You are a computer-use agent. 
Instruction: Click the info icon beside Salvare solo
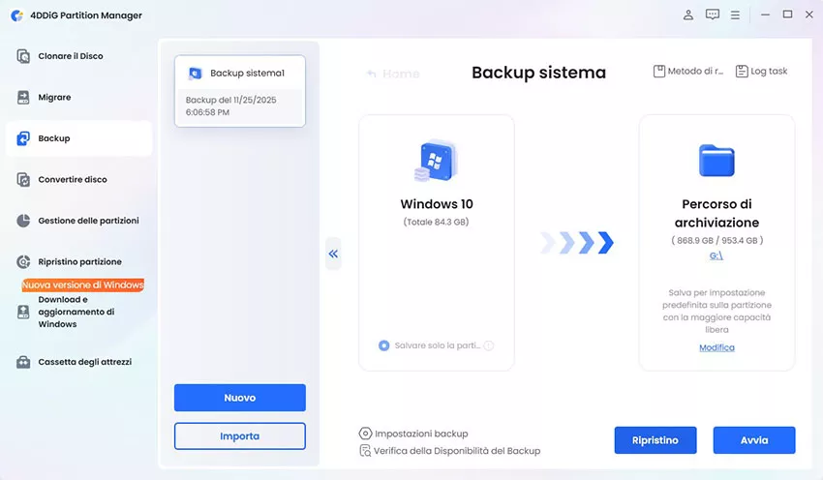coord(489,345)
